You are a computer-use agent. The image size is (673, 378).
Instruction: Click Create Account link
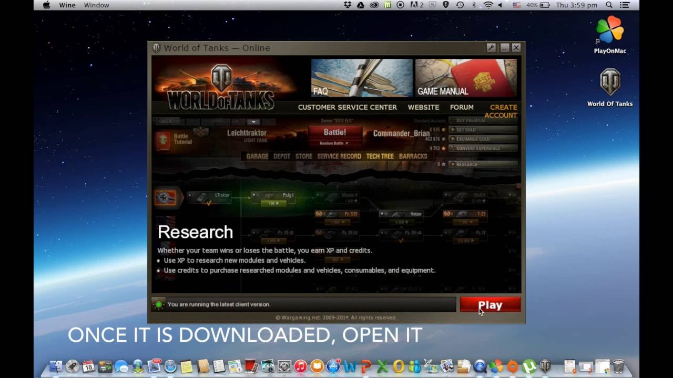pyautogui.click(x=501, y=111)
